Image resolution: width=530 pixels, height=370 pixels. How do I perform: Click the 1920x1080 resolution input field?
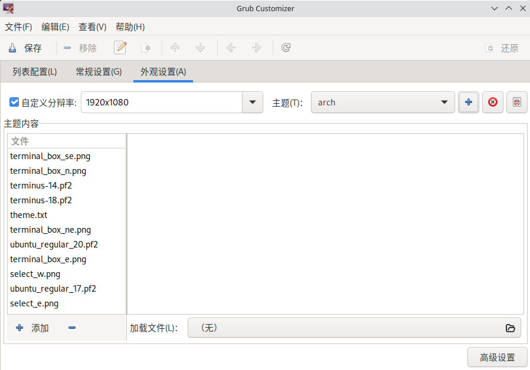[x=161, y=103]
